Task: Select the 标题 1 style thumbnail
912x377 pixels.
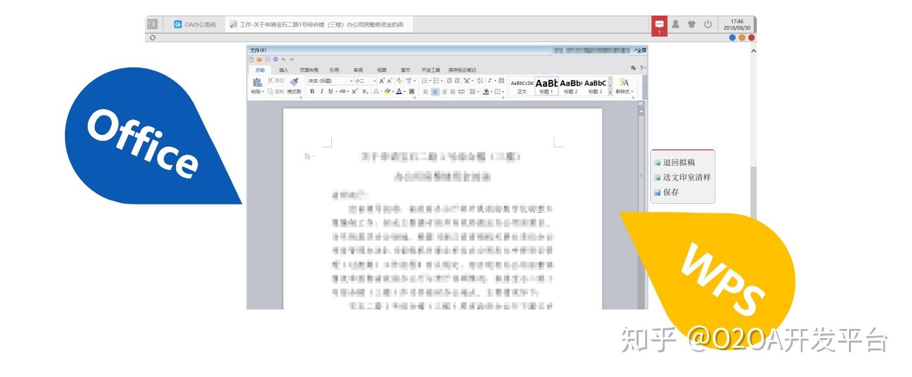Action: click(548, 86)
